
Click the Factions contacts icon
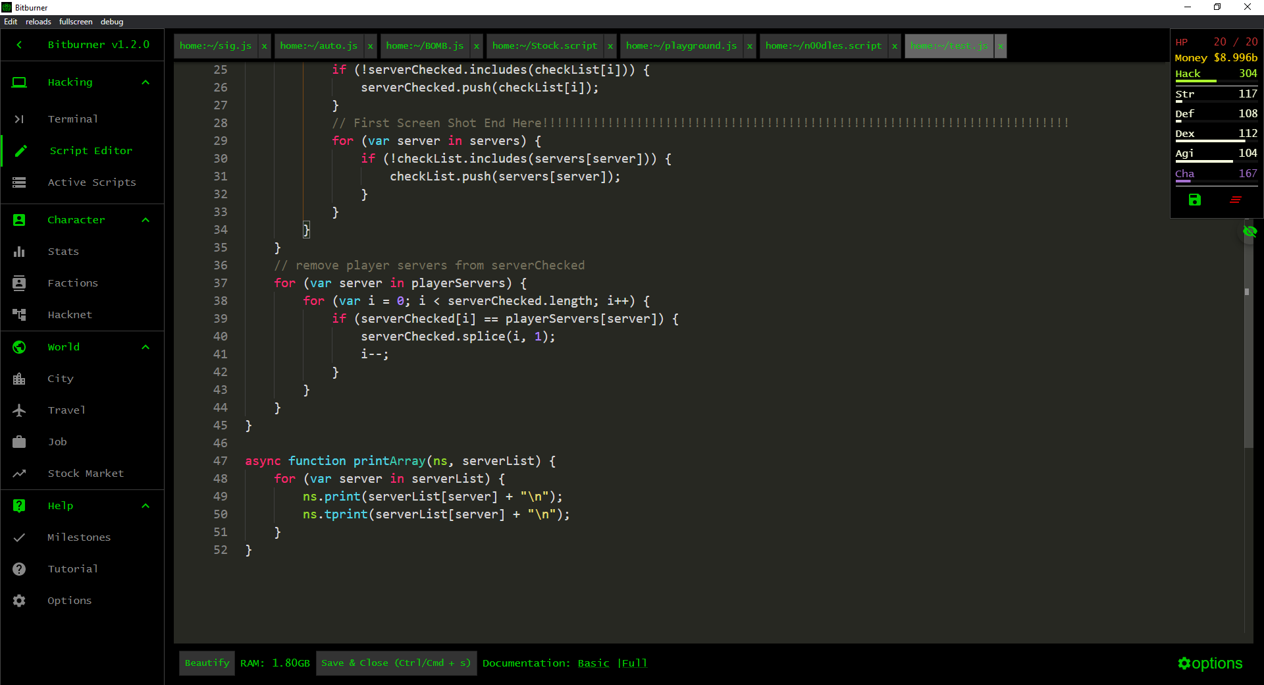coord(19,283)
